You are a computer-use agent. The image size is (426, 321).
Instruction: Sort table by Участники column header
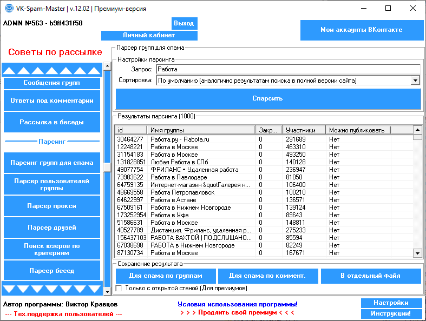[x=304, y=130]
